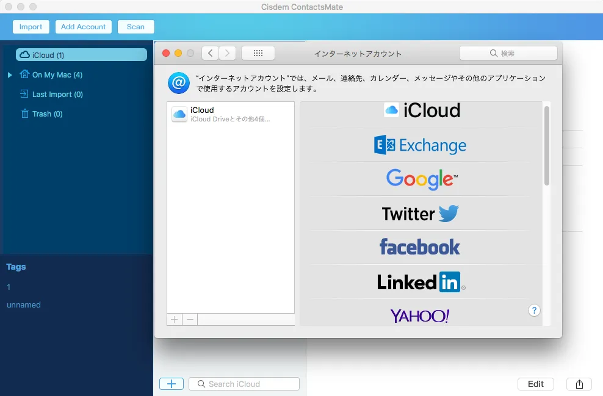Image resolution: width=603 pixels, height=396 pixels.
Task: Open the Last Import group
Action: 57,95
